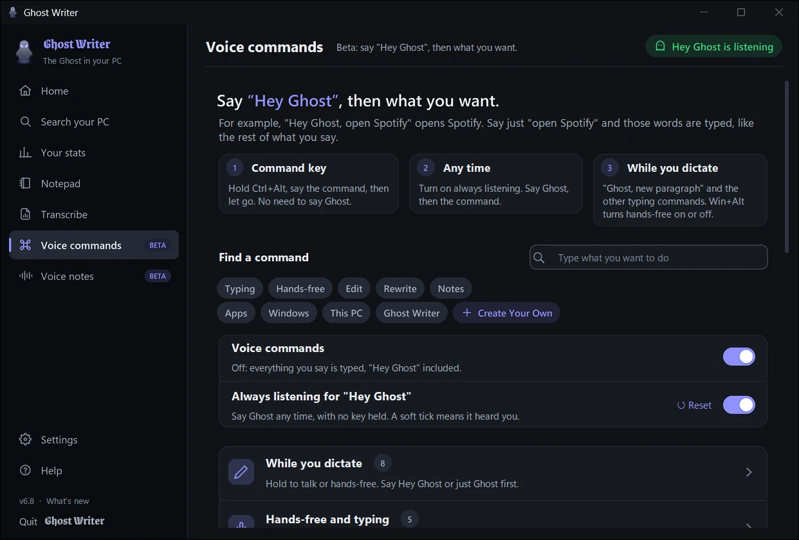This screenshot has height=540, width=799.
Task: Click the While you dictate tip card
Action: pos(680,190)
